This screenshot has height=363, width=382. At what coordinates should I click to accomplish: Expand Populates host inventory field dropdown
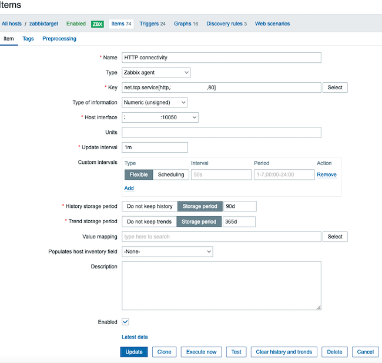tap(167, 251)
